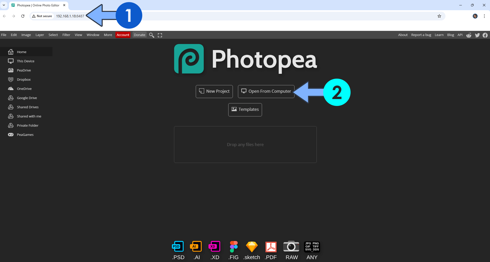Open the Twitter icon link
The image size is (490, 262).
(x=477, y=35)
